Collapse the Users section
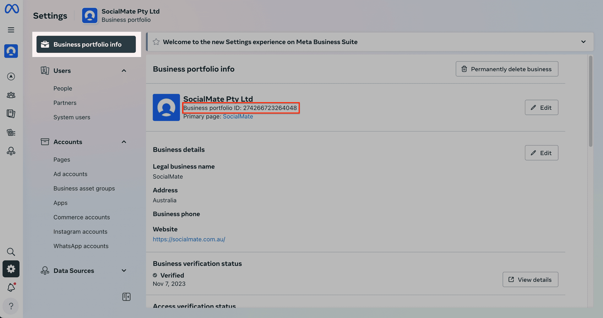 (x=124, y=70)
